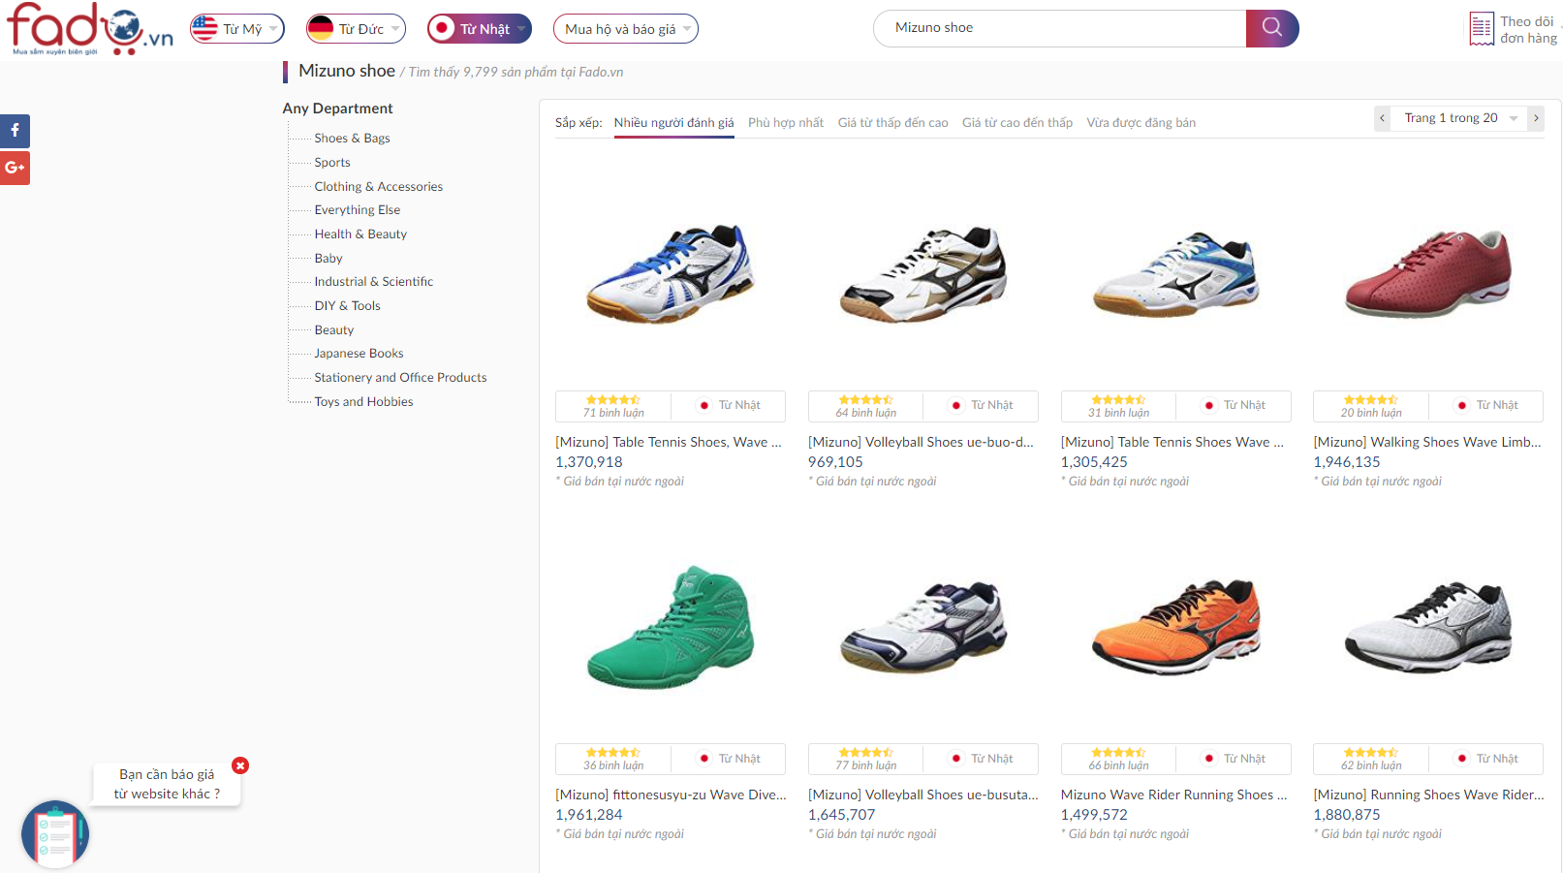Open Walking Shoes Wave Limb... product link
This screenshot has width=1563, height=873.
coord(1427,443)
